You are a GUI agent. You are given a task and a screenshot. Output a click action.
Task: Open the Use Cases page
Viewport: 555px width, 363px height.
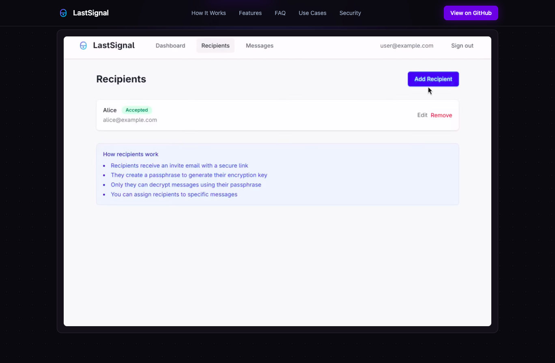pyautogui.click(x=312, y=13)
